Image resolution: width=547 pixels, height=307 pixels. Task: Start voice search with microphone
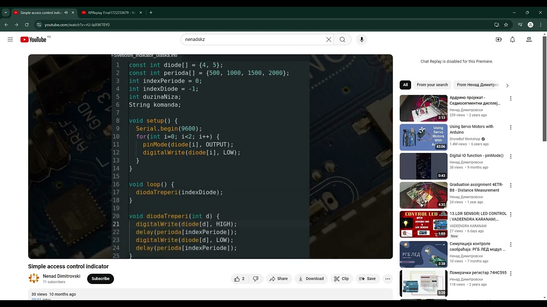point(362,40)
